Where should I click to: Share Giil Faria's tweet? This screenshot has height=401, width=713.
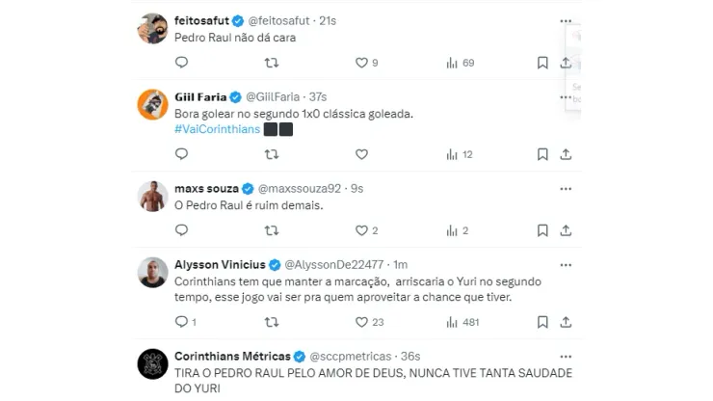(566, 154)
